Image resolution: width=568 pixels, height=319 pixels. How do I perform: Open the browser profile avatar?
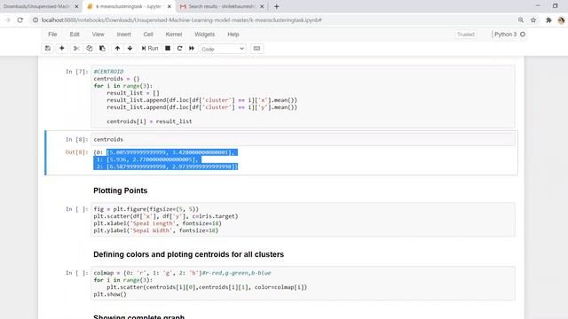562,20
